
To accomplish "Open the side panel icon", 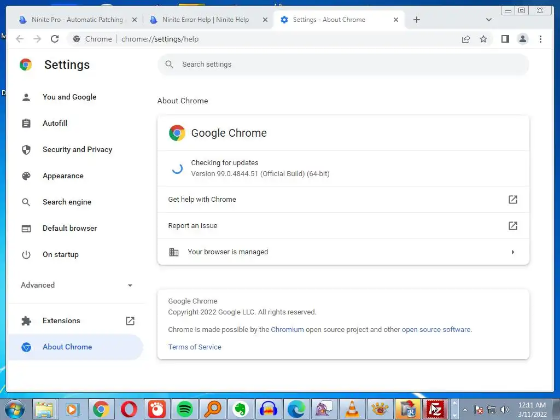I will 505,39.
